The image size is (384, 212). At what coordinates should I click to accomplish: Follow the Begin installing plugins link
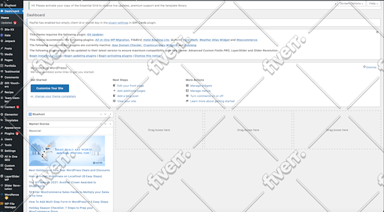(x=46, y=56)
